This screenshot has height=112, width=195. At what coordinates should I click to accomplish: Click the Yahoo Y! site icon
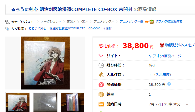click(x=101, y=56)
